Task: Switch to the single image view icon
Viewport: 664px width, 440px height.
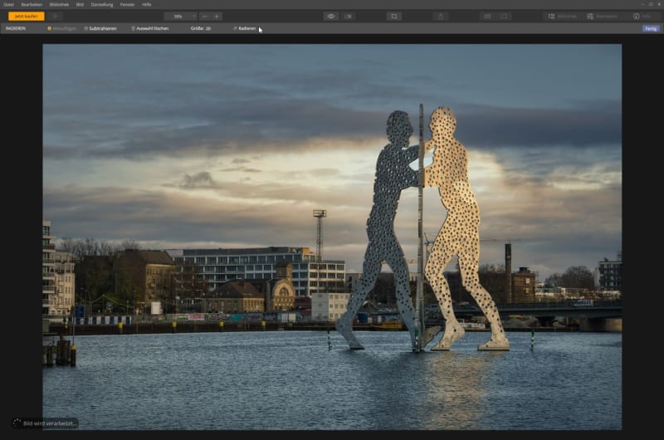Action: [x=504, y=16]
